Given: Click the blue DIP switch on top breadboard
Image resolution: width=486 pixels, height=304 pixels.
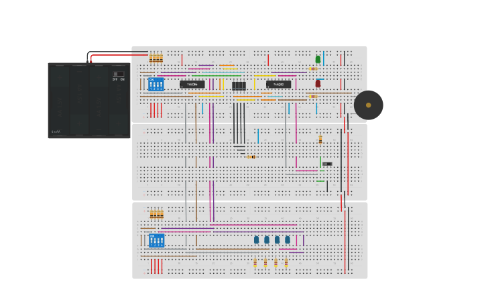Looking at the screenshot, I should coord(156,85).
